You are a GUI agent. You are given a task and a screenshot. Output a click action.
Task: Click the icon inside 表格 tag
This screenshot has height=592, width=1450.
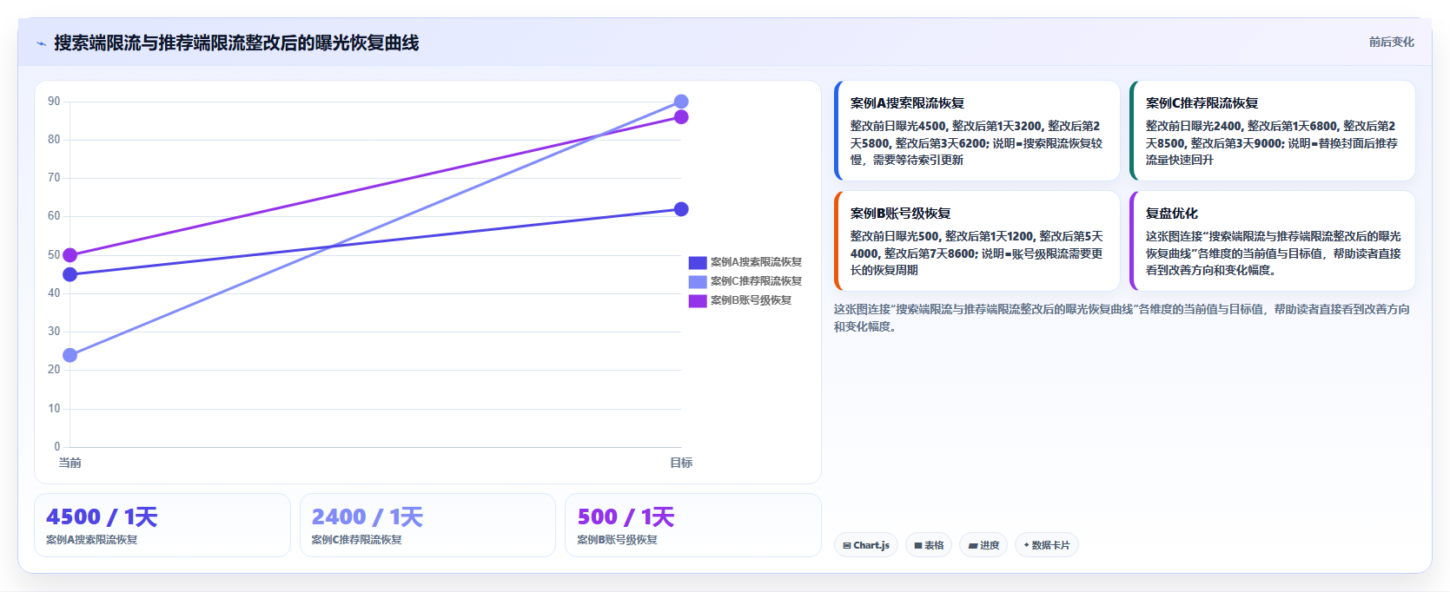[918, 546]
